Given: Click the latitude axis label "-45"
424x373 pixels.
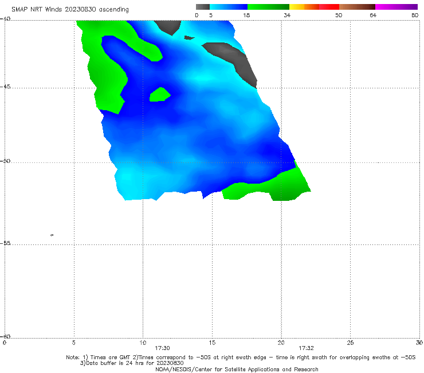Looking at the screenshot, I should [x=5, y=87].
